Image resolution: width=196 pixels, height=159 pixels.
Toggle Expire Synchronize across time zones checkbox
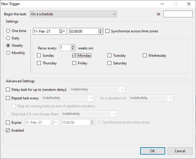point(99,122)
